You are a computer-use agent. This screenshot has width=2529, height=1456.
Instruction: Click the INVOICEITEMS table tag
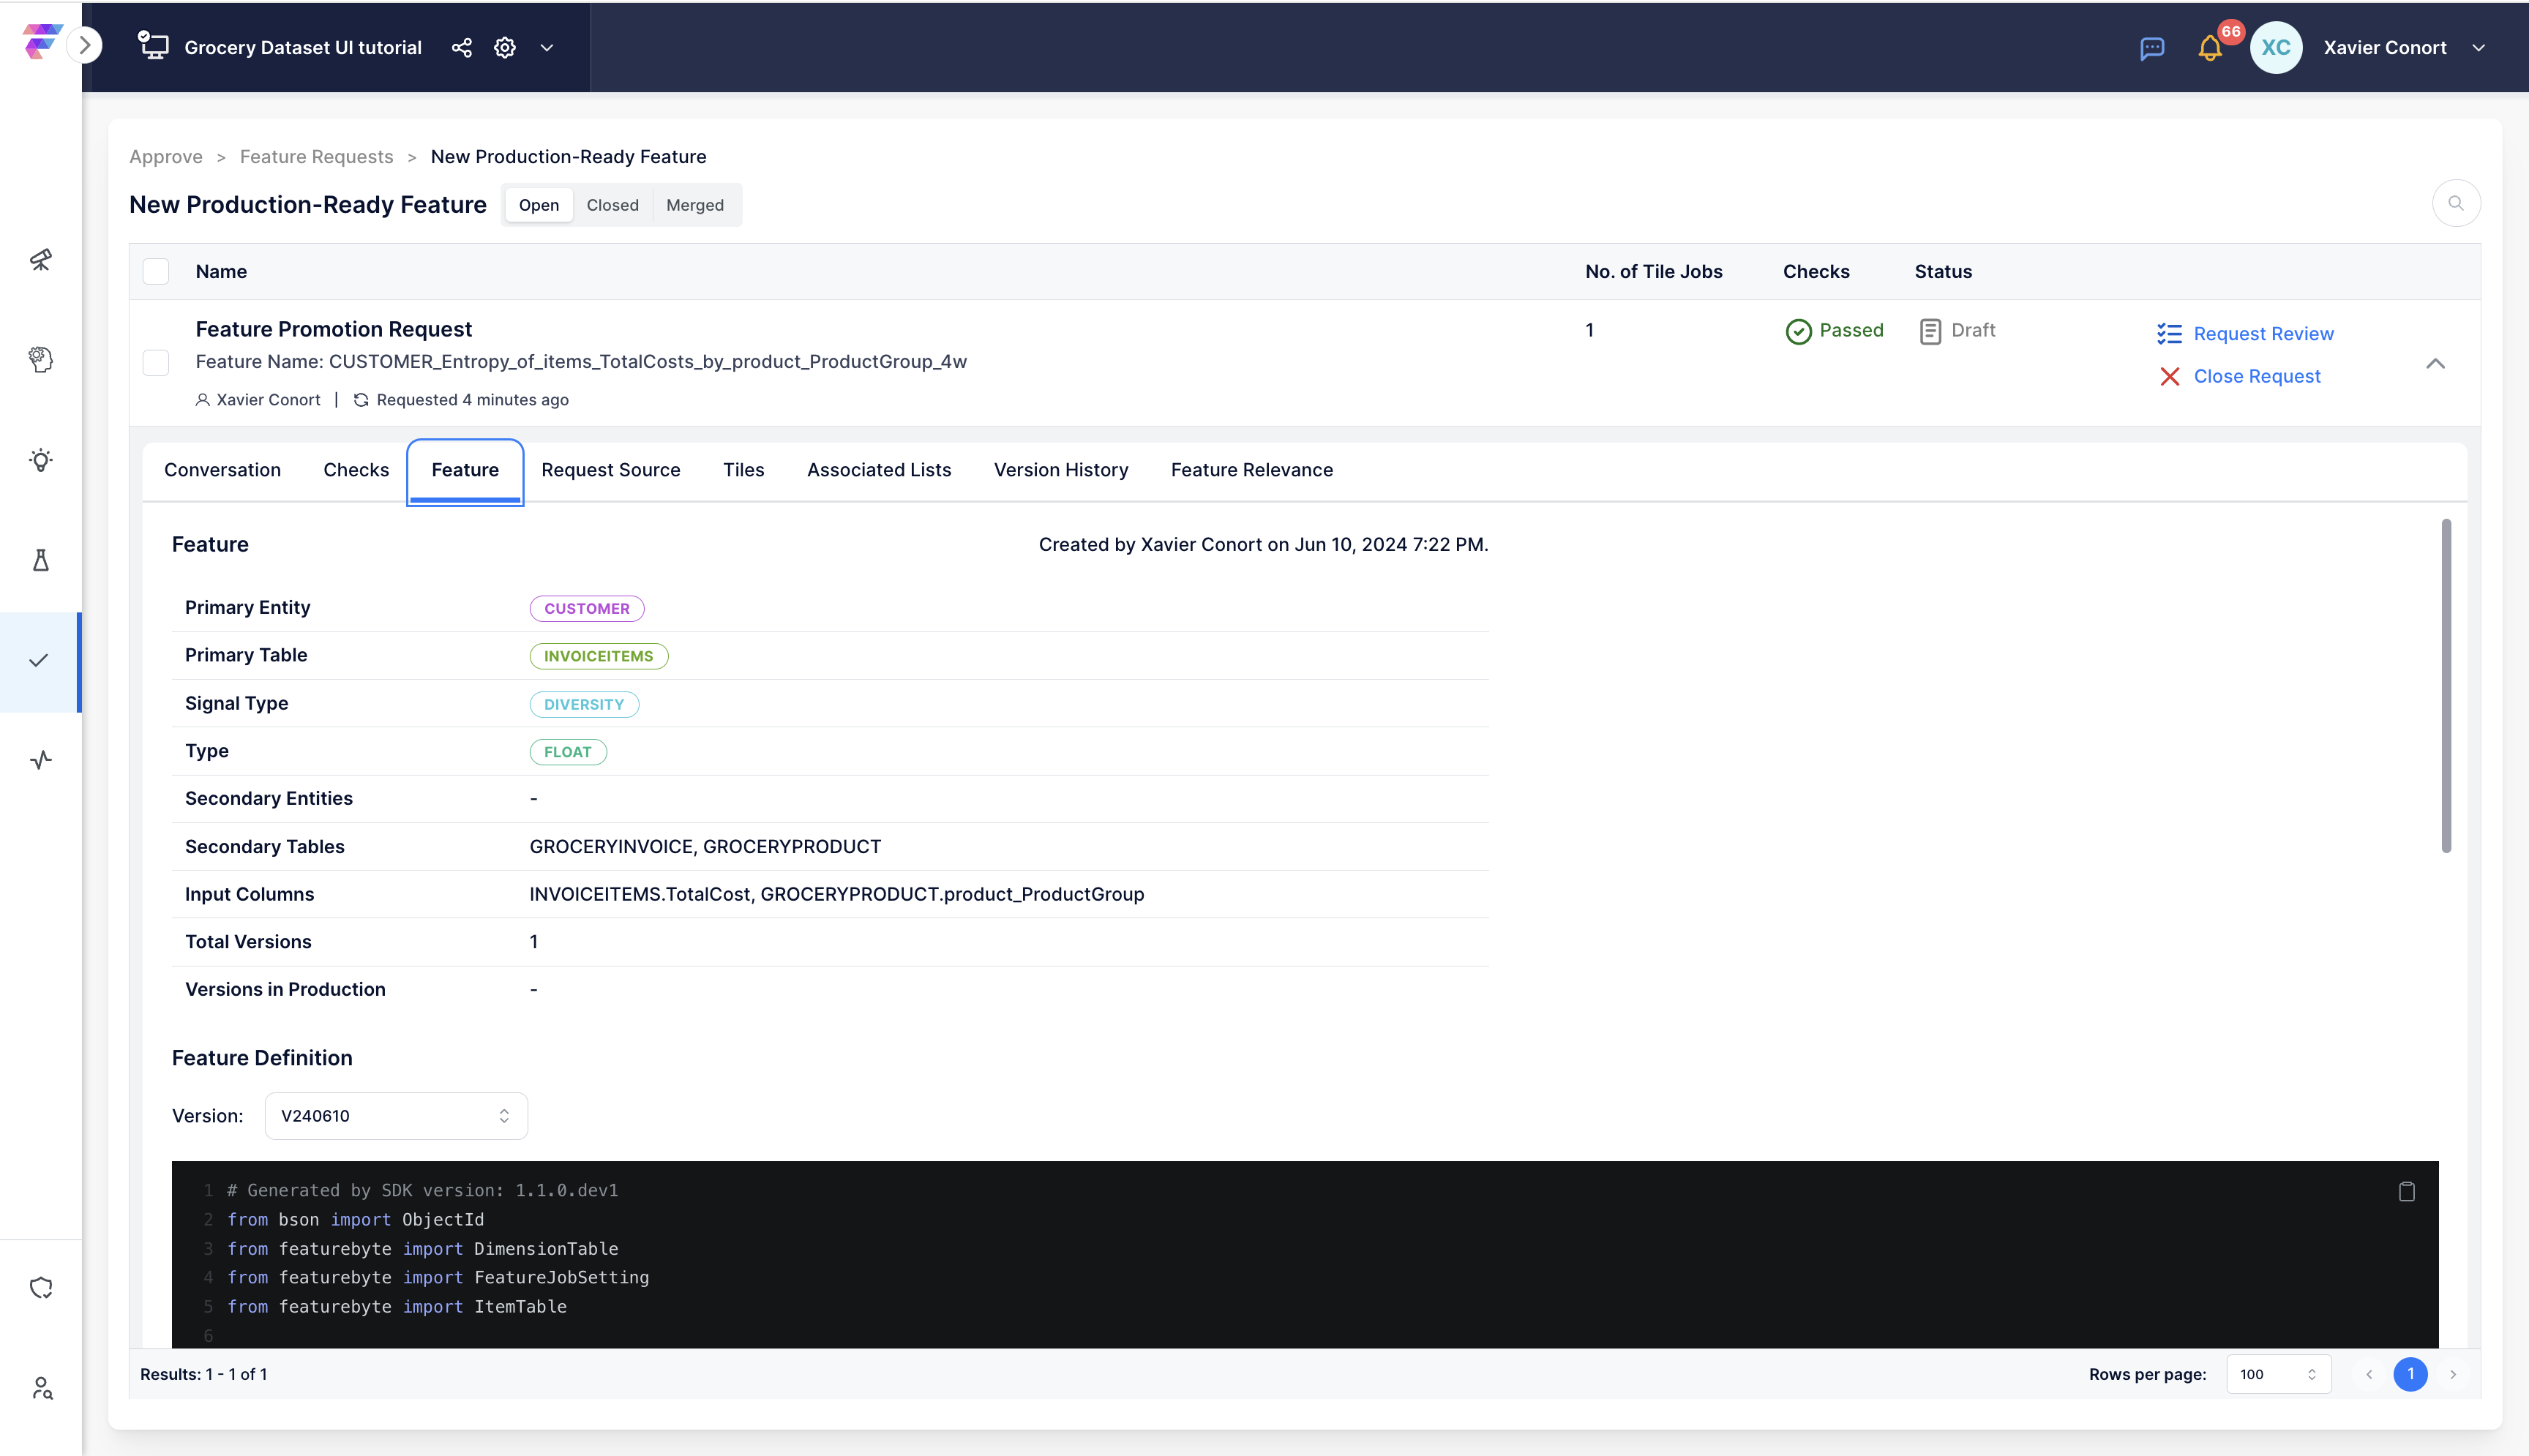[x=598, y=657]
